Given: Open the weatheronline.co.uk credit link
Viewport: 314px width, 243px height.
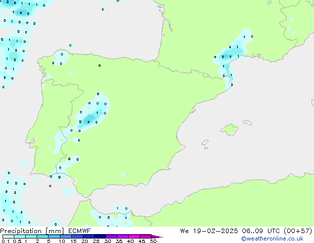Looking at the screenshot, I should [272, 239].
